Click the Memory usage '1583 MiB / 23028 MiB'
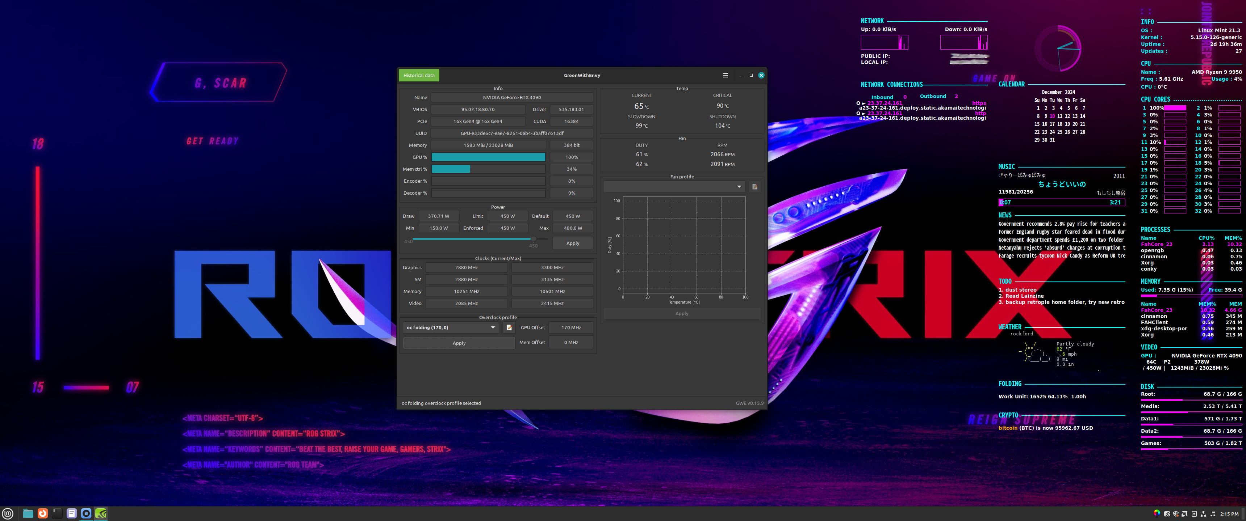The image size is (1246, 521). click(488, 145)
